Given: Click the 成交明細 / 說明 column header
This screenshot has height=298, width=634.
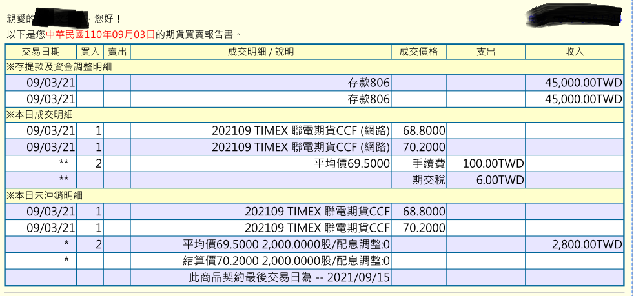Looking at the screenshot, I should (x=261, y=52).
